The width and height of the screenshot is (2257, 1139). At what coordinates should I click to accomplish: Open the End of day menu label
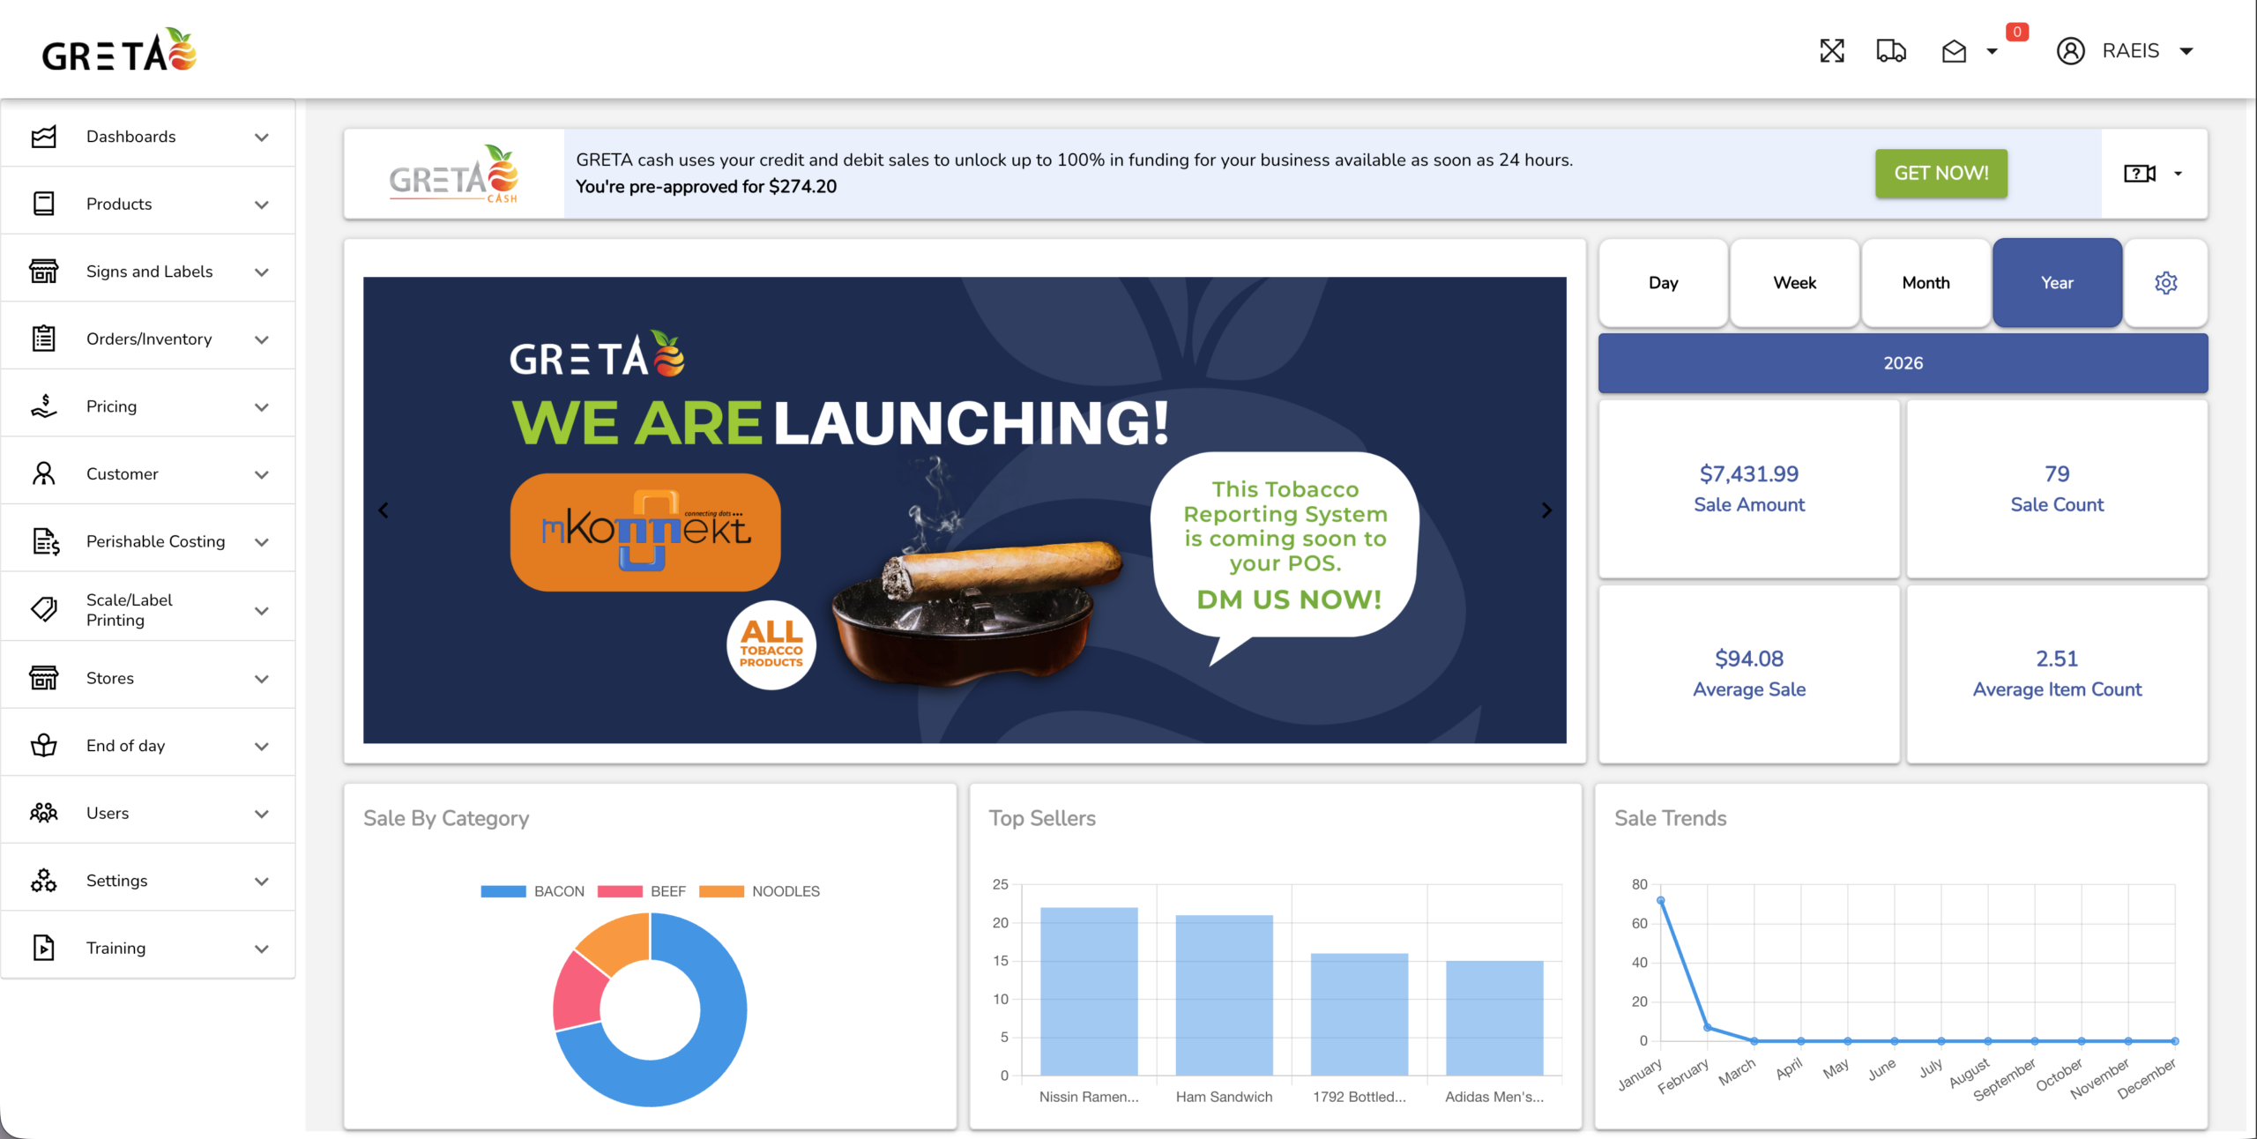tap(126, 746)
